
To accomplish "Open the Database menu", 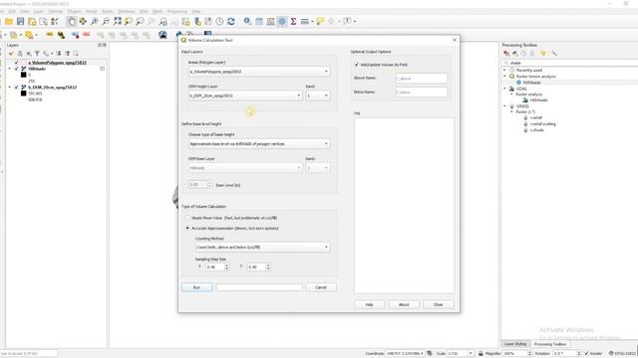I will click(127, 11).
